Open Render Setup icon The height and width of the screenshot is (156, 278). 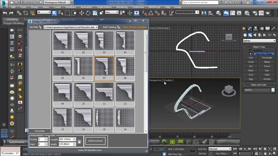click(x=255, y=13)
